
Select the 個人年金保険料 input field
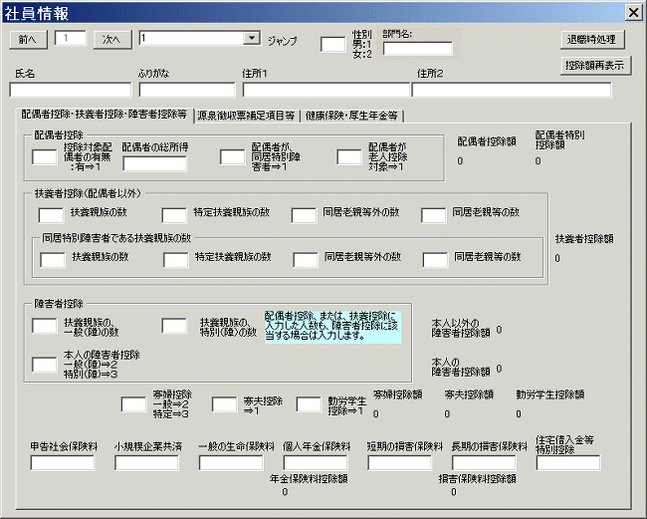[316, 462]
